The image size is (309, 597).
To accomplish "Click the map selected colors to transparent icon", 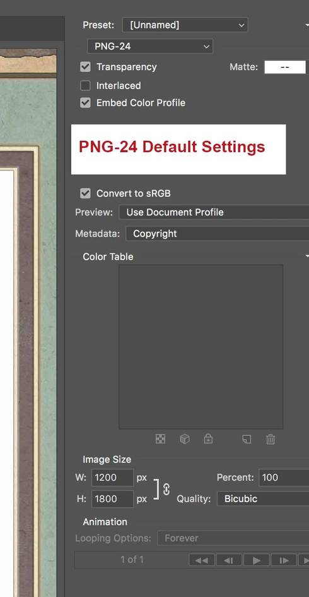I will coord(160,439).
